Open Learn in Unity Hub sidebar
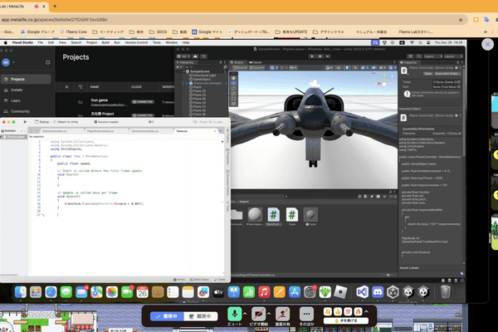 pyautogui.click(x=16, y=100)
